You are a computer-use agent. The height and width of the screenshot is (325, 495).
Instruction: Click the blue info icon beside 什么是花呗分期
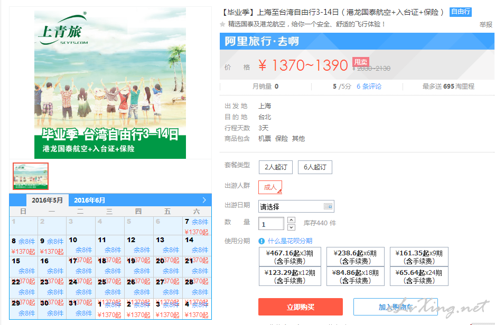261,241
